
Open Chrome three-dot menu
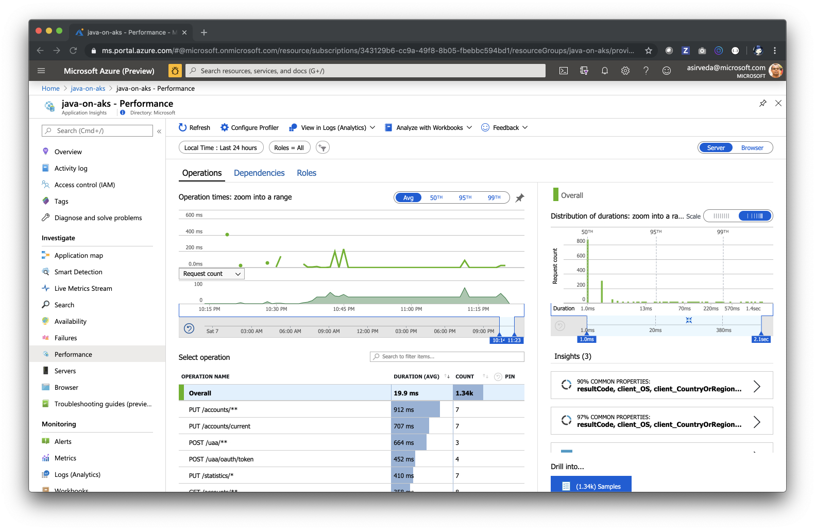coord(775,51)
